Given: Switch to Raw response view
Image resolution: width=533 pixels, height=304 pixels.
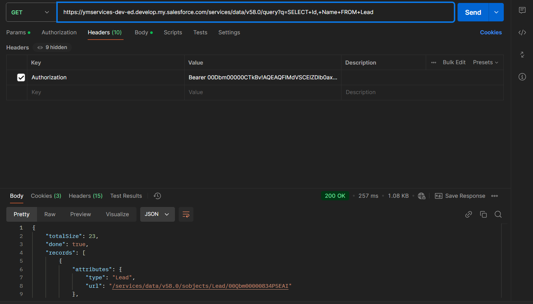Looking at the screenshot, I should click(x=50, y=214).
